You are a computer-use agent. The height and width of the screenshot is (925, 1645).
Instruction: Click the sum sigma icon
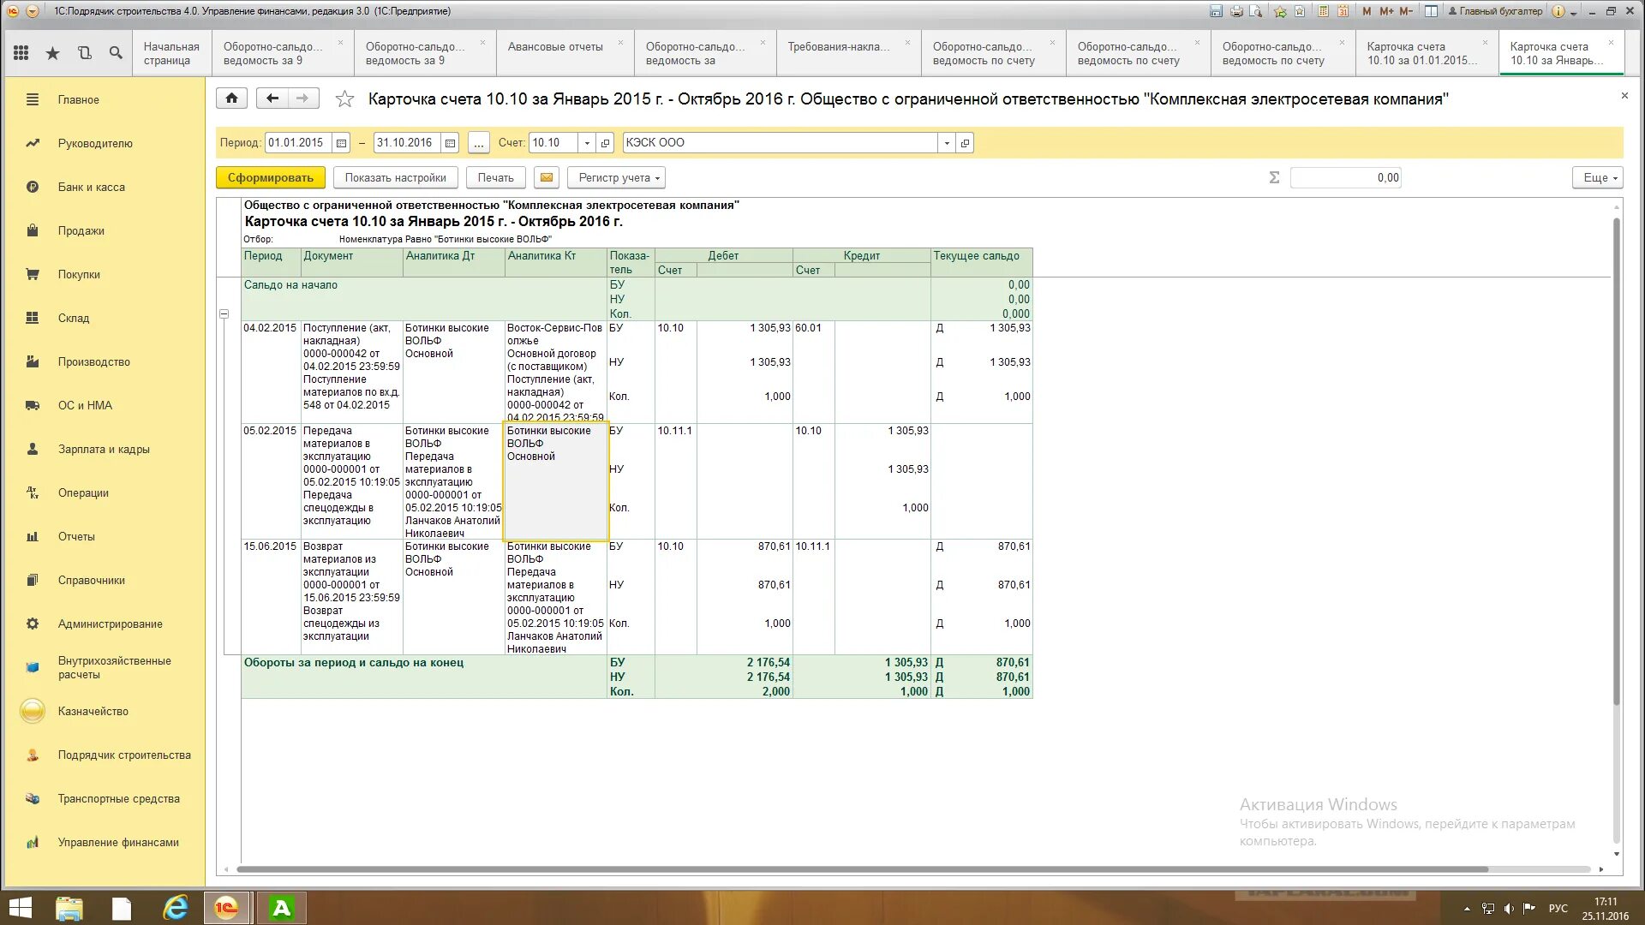[1274, 177]
